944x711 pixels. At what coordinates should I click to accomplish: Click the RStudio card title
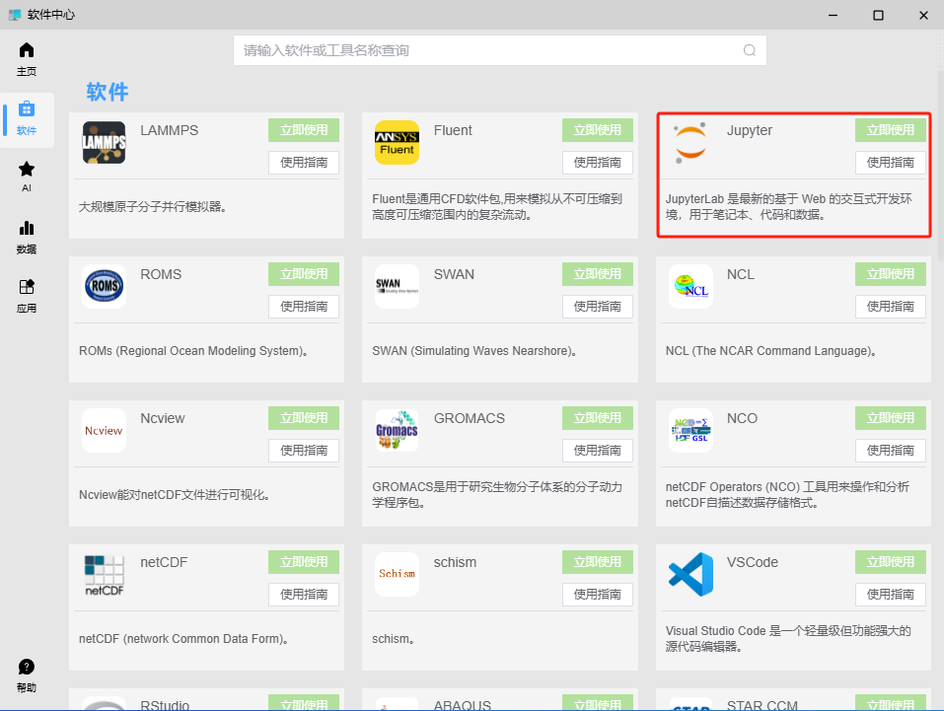pos(165,705)
